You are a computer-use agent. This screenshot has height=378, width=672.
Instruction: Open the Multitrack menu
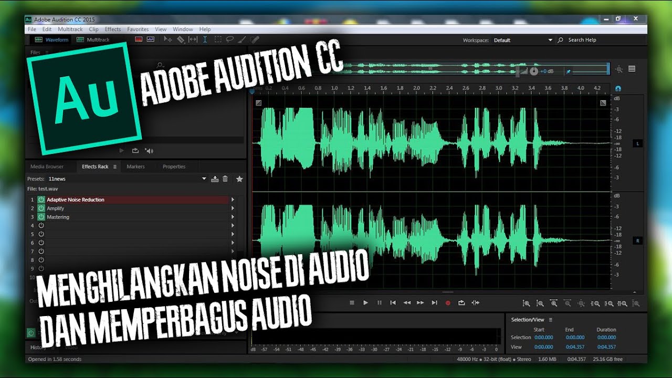point(70,29)
